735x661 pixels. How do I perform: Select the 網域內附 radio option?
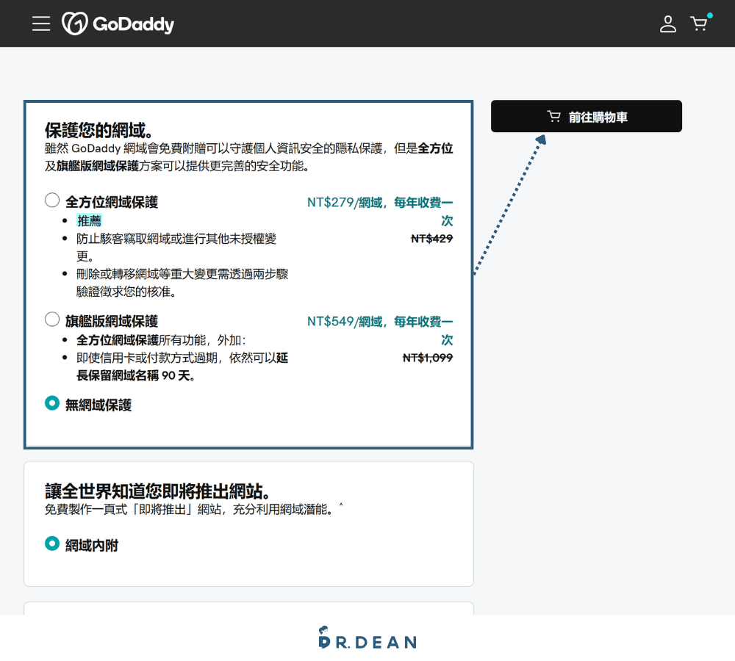(x=51, y=543)
